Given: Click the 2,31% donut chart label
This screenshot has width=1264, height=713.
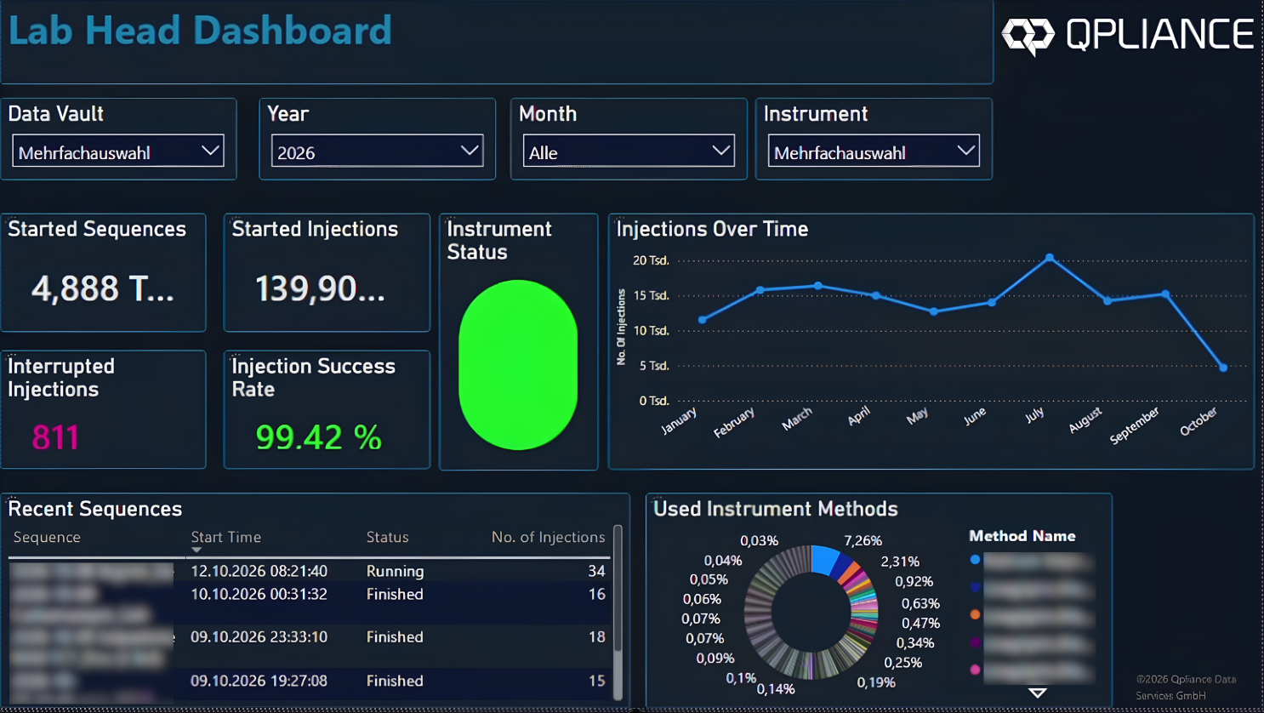Looking at the screenshot, I should point(900,561).
